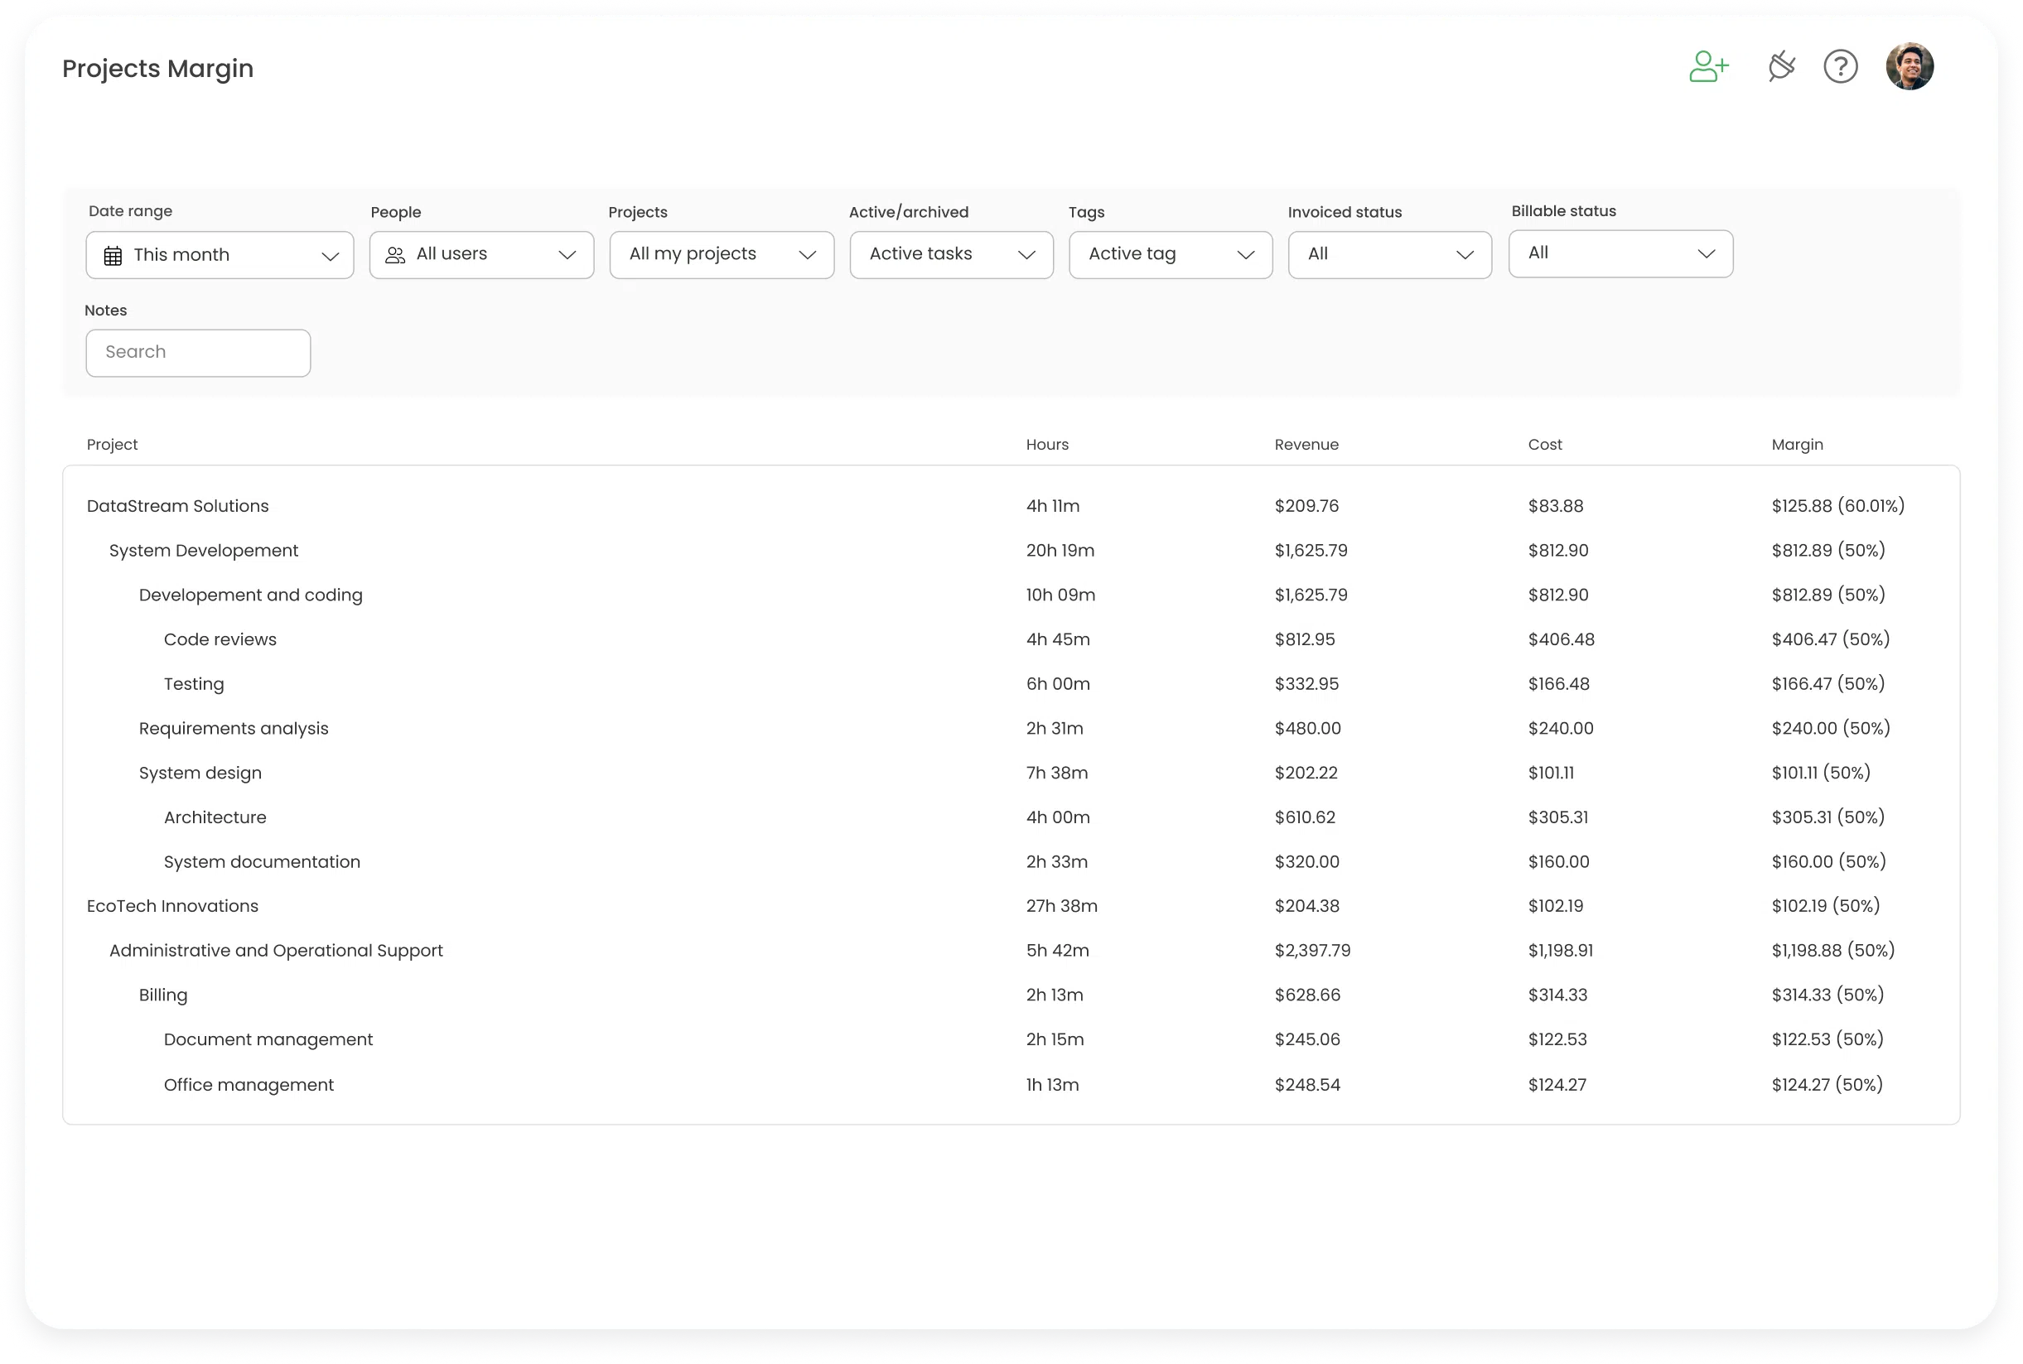This screenshot has width=2023, height=1364.
Task: Select Administrative and Operational Support row
Action: tap(1011, 950)
